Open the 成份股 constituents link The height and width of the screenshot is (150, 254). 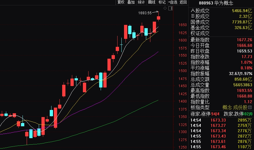241,107
